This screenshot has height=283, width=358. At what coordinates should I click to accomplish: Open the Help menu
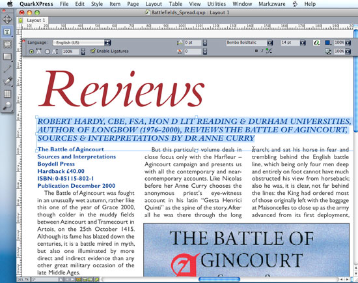coord(310,4)
